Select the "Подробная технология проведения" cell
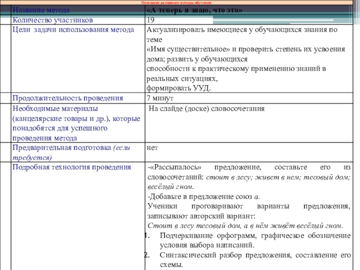Screen dimensions: 360x270 point(71,167)
